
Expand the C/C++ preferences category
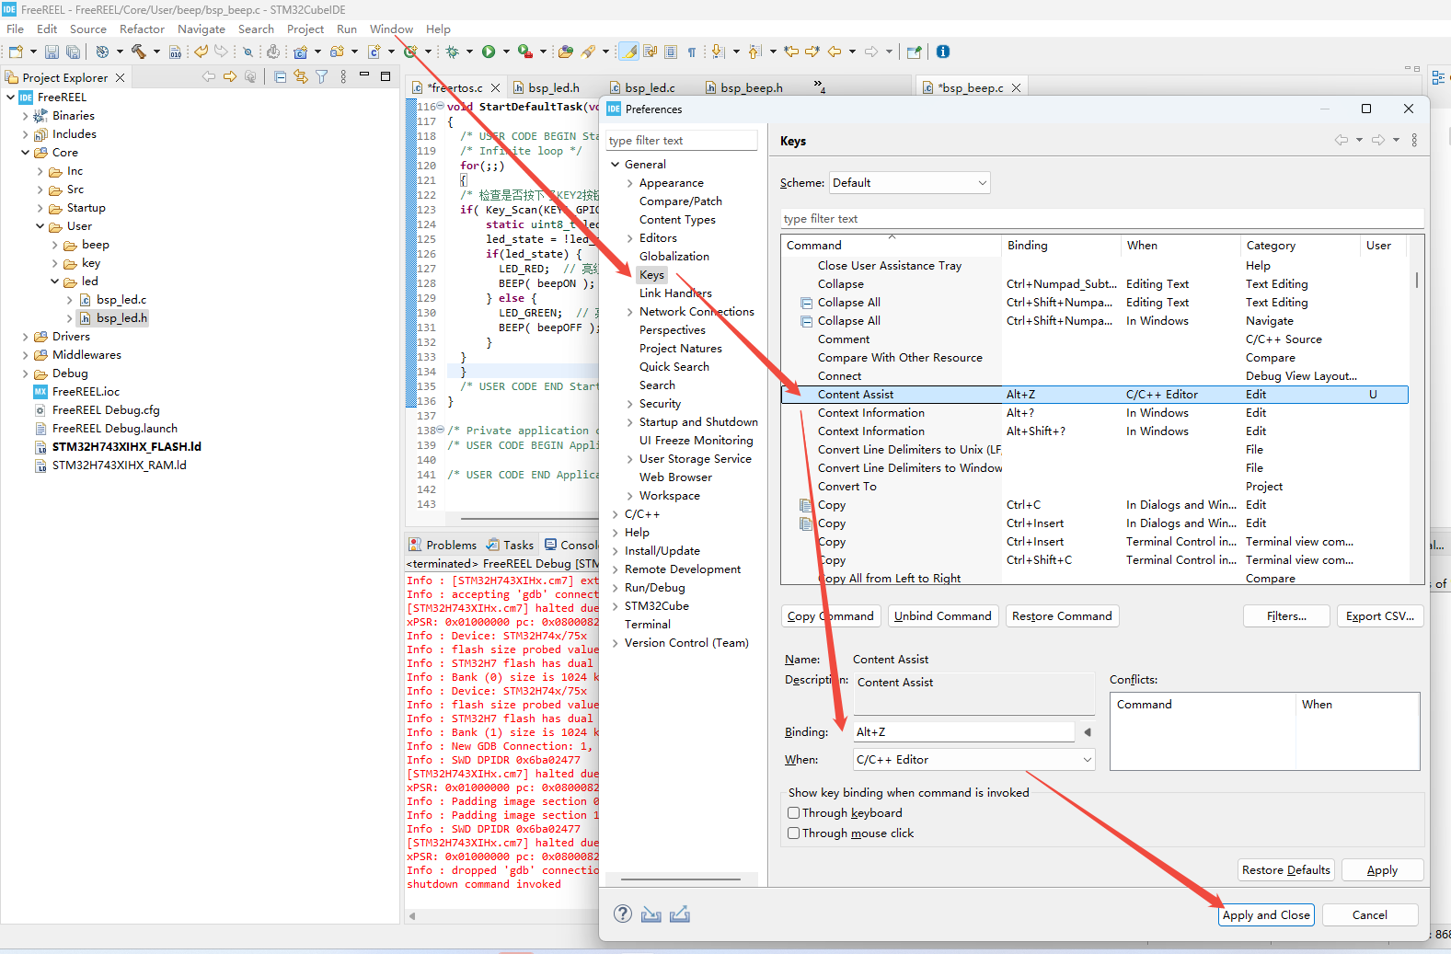616,514
